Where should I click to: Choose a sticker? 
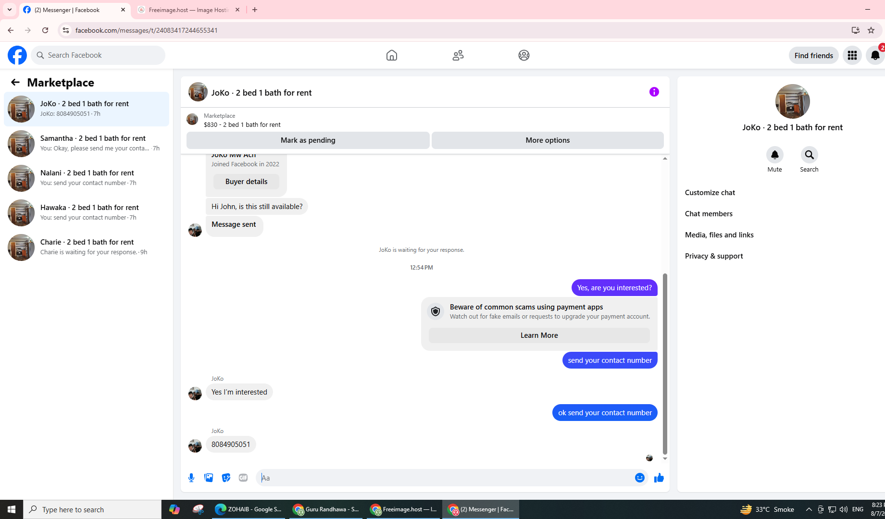tap(226, 478)
